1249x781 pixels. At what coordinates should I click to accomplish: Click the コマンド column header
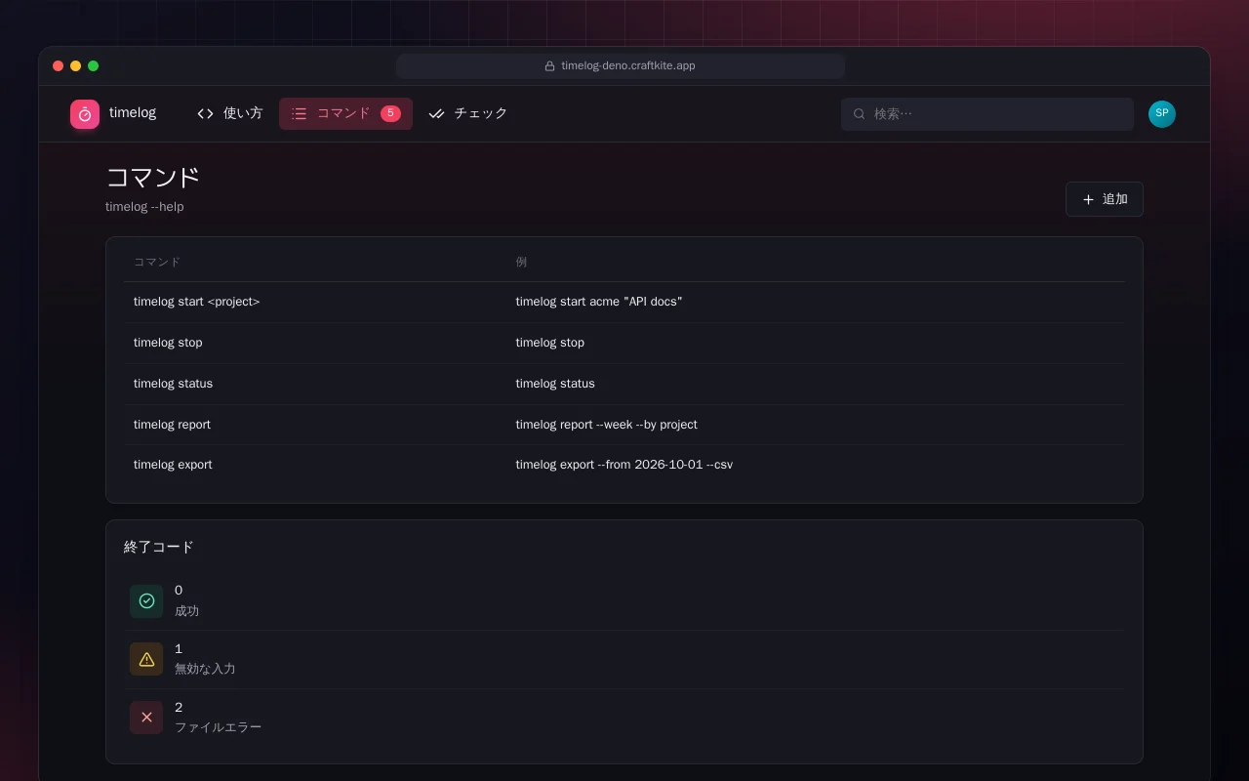pos(157,262)
